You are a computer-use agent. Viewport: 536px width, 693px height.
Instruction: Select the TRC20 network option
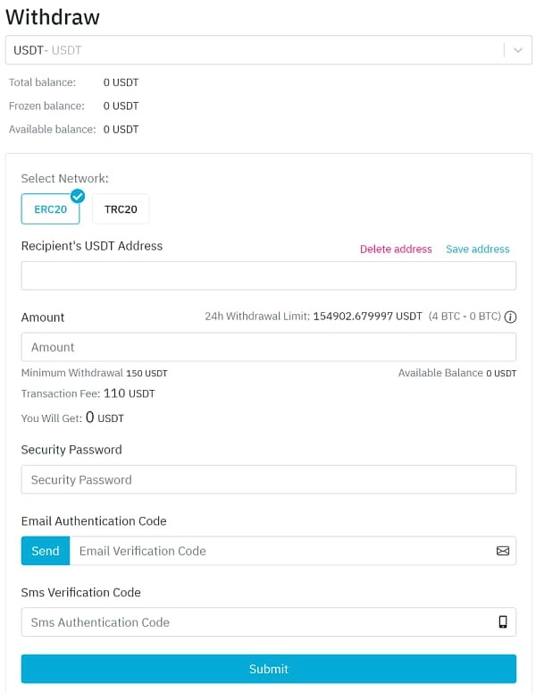[121, 209]
